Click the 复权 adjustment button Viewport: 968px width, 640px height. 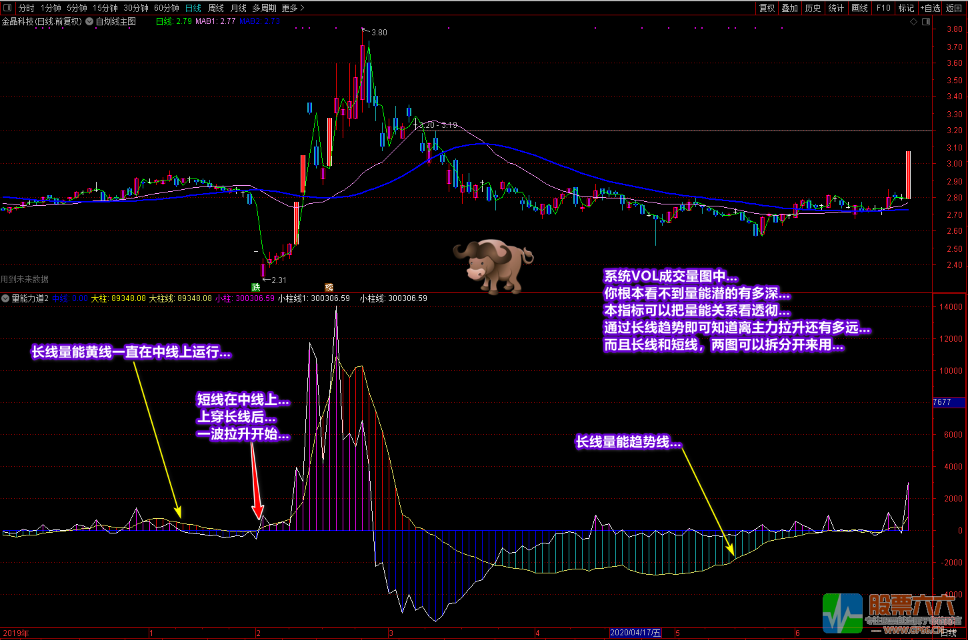[x=767, y=8]
